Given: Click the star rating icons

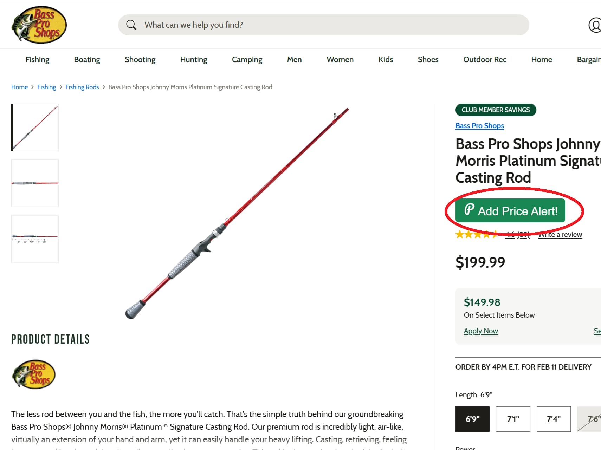Looking at the screenshot, I should click(x=477, y=234).
